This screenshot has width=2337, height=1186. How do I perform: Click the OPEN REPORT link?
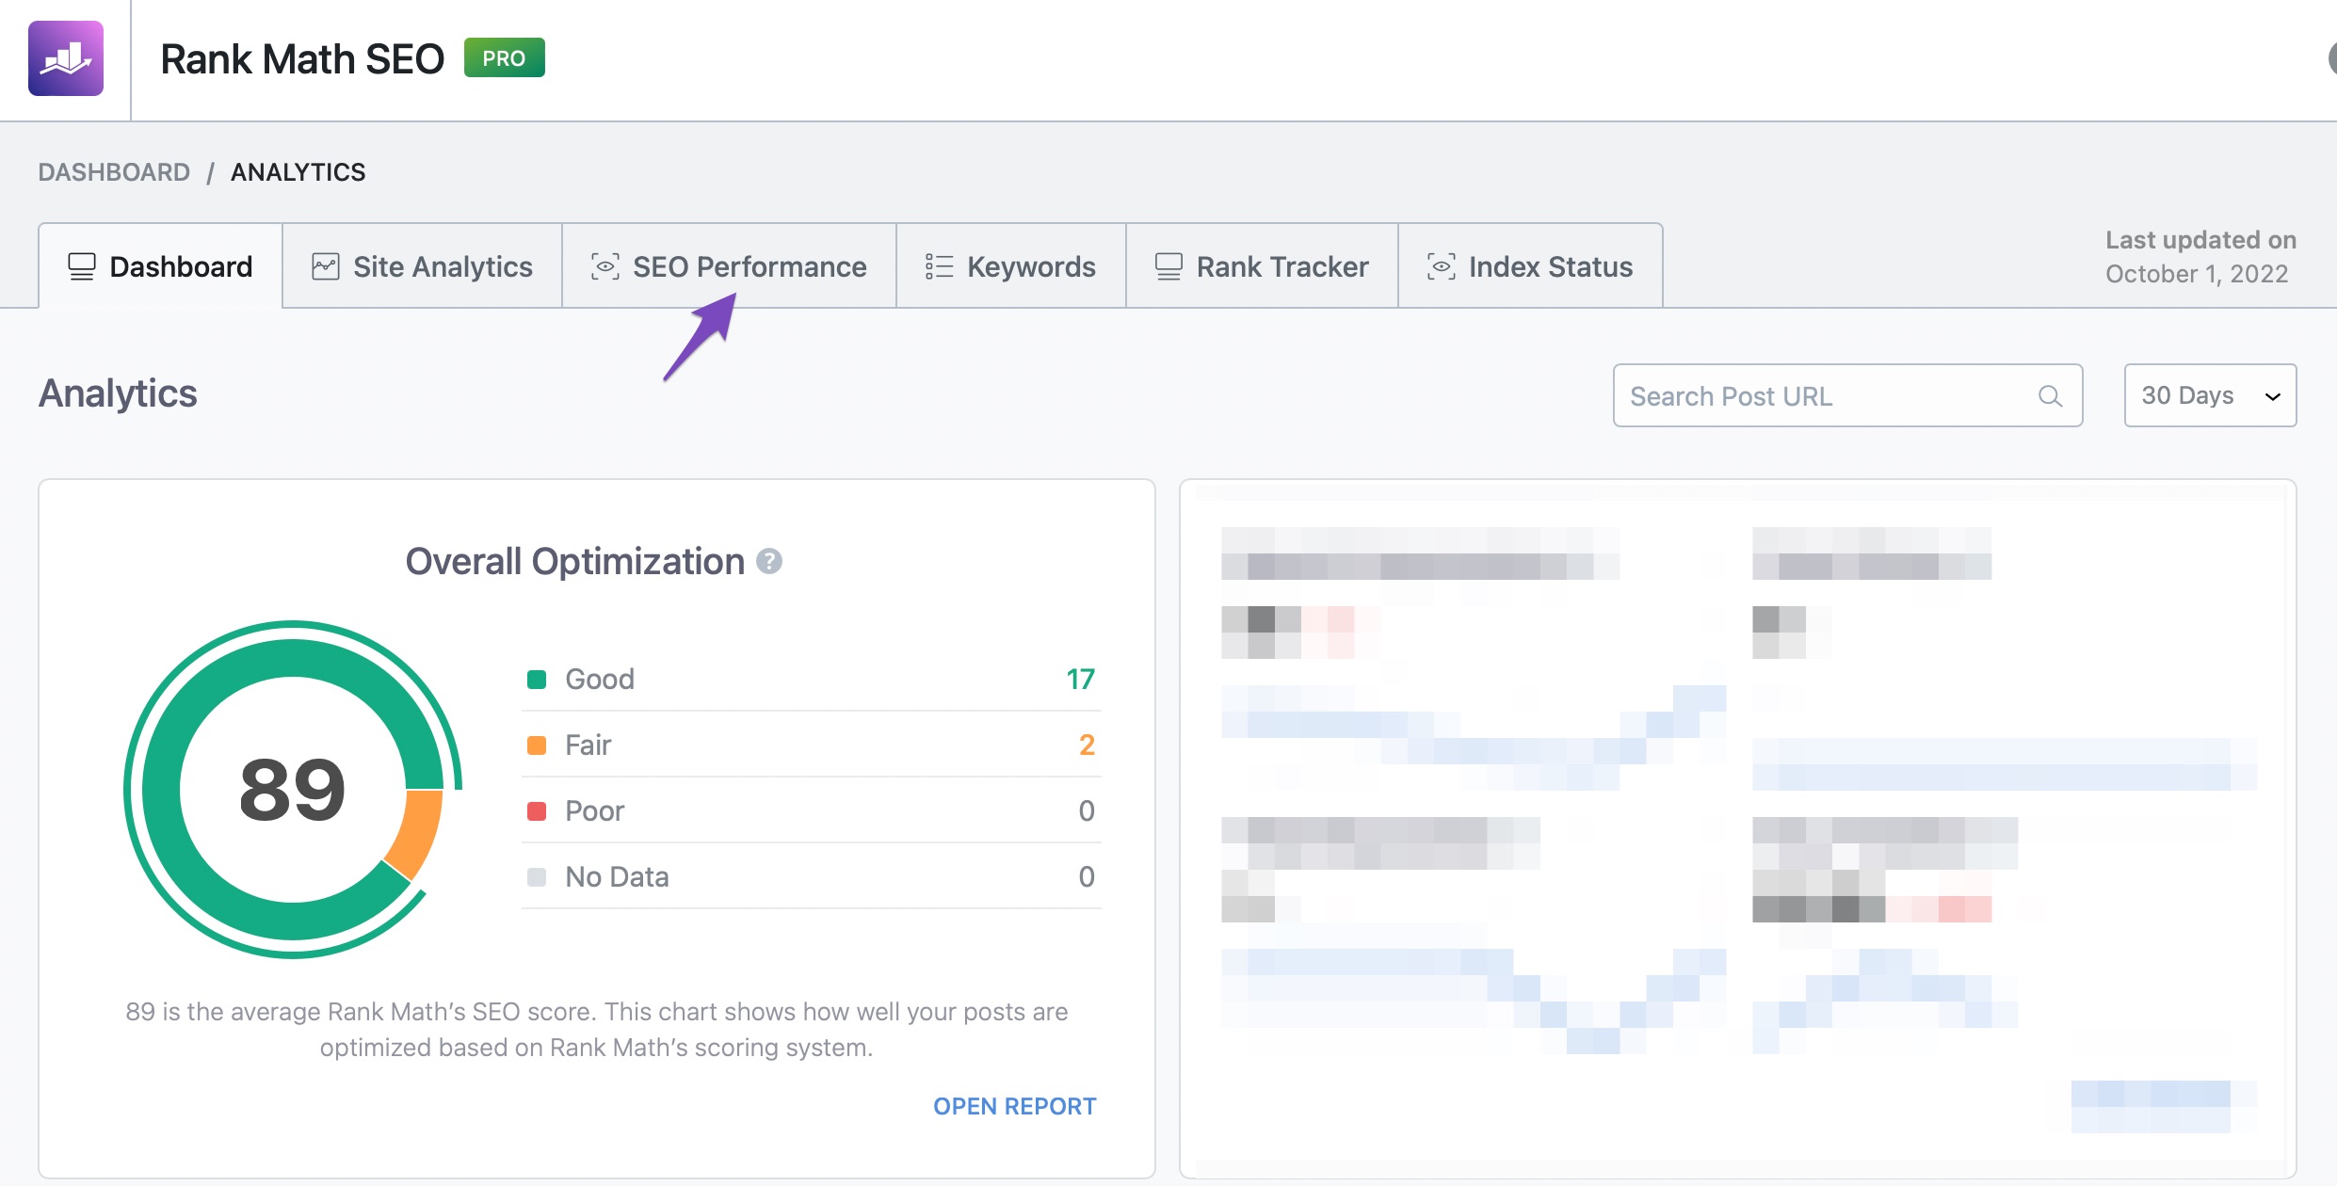click(x=1014, y=1106)
